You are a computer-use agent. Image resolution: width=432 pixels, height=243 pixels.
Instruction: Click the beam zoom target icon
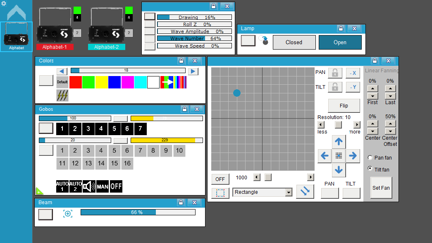pyautogui.click(x=68, y=214)
